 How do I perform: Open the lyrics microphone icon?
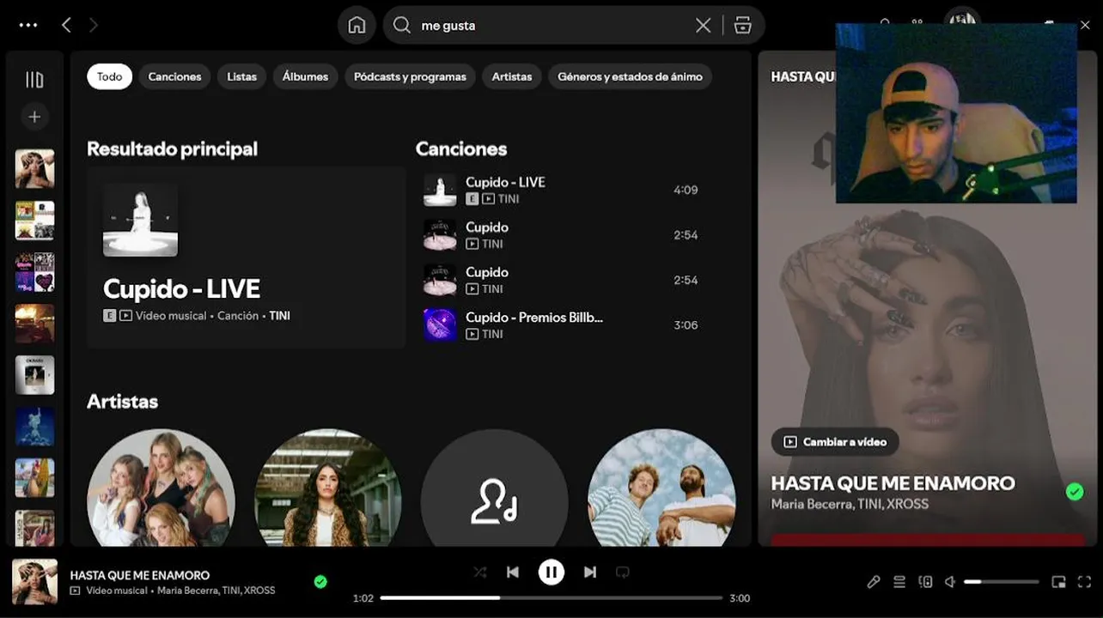coord(874,582)
